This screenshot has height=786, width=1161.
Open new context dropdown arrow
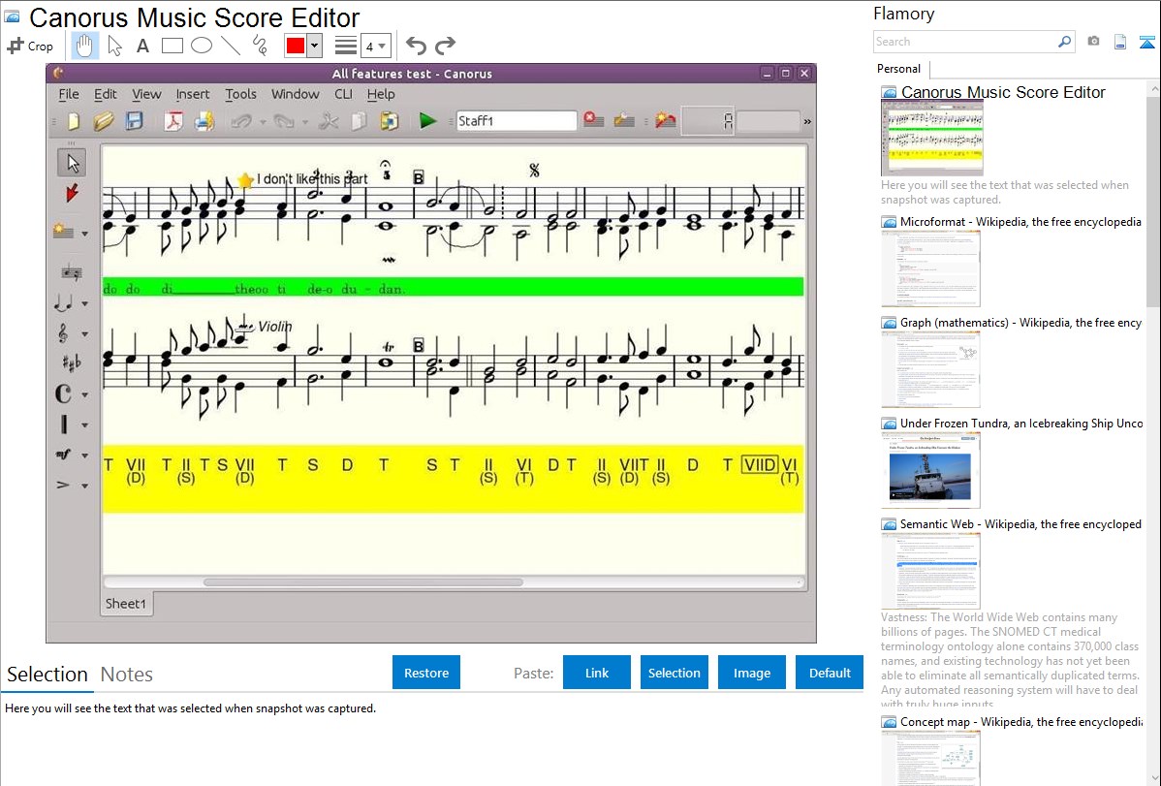click(84, 234)
